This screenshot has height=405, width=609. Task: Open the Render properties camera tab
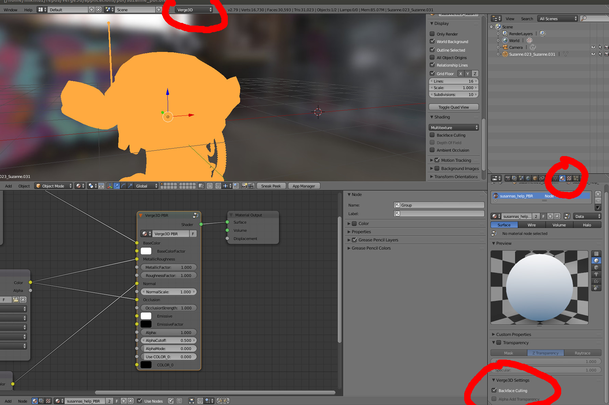point(508,178)
